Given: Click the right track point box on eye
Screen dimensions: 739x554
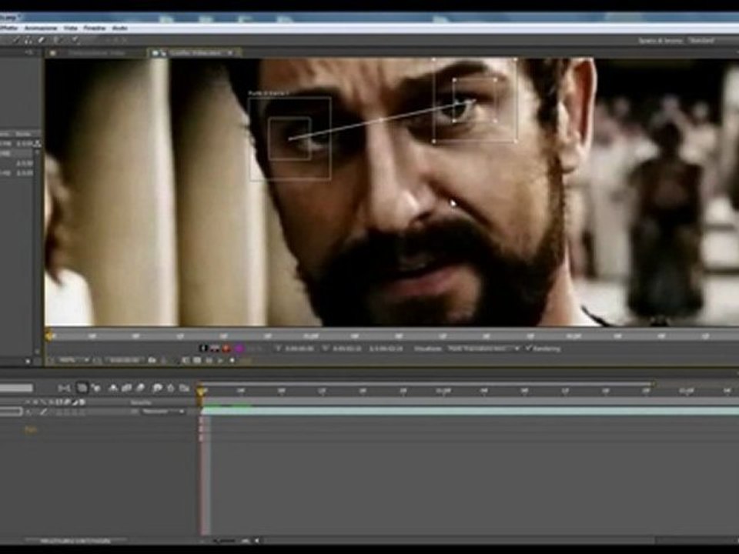Looking at the screenshot, I should [475, 100].
